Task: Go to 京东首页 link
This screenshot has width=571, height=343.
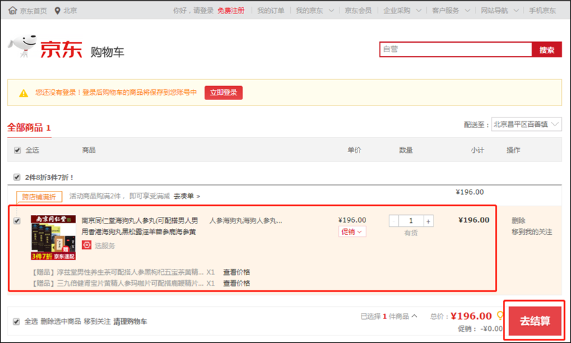Action: [33, 11]
